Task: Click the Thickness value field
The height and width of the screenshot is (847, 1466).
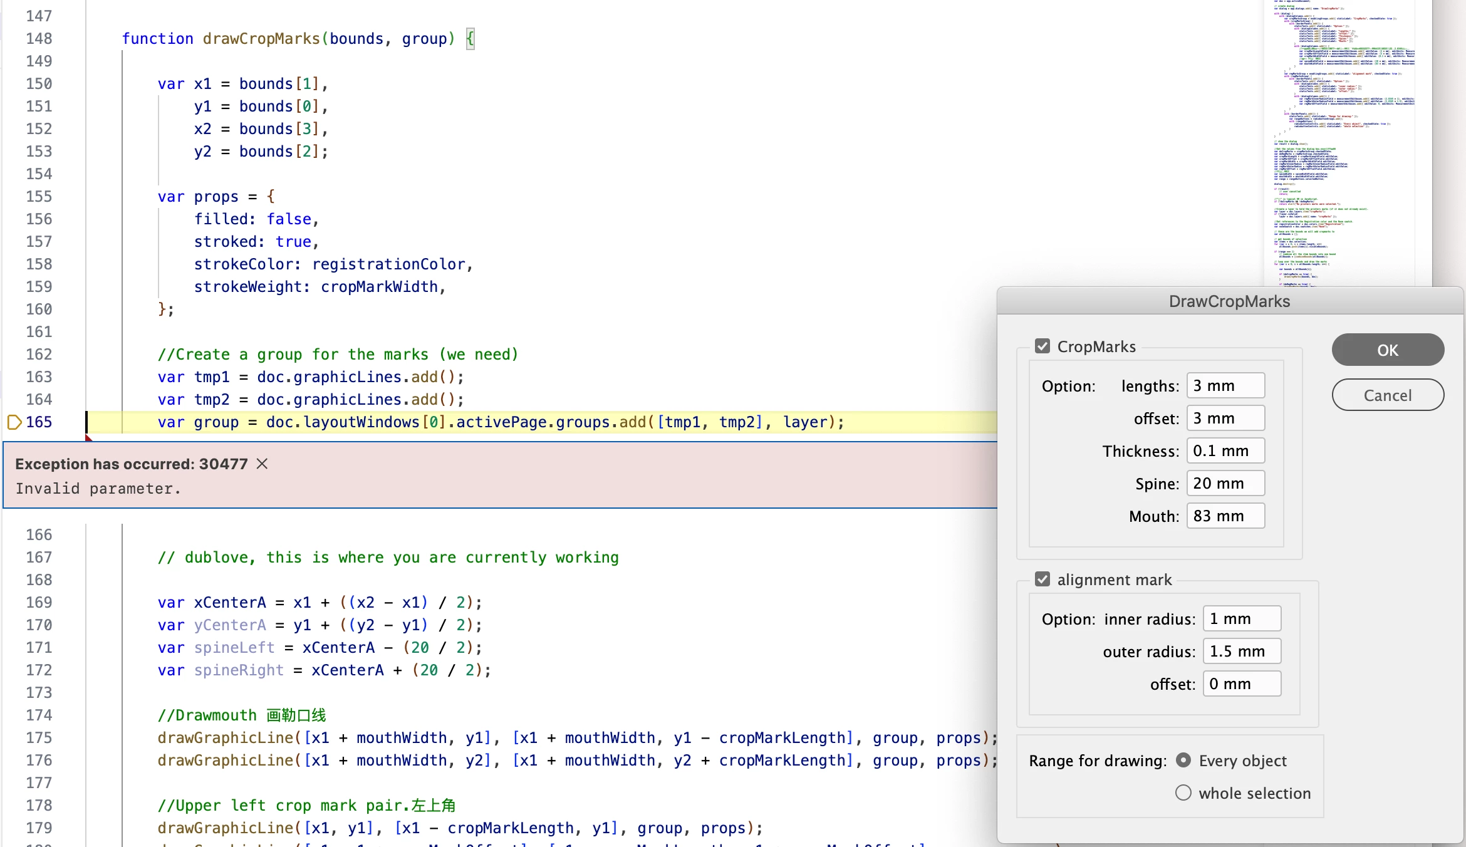Action: (x=1225, y=451)
